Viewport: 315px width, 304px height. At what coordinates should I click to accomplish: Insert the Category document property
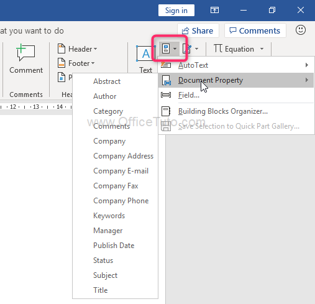click(115, 111)
